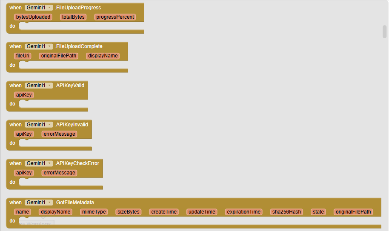
Task: Click apiKey parameter in APIKeyCheckError block
Action: pos(24,173)
